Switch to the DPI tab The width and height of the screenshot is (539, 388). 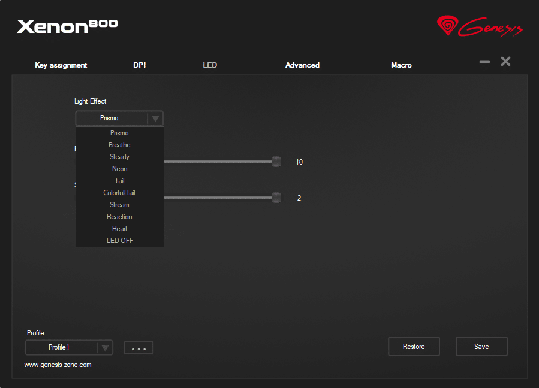pos(140,65)
